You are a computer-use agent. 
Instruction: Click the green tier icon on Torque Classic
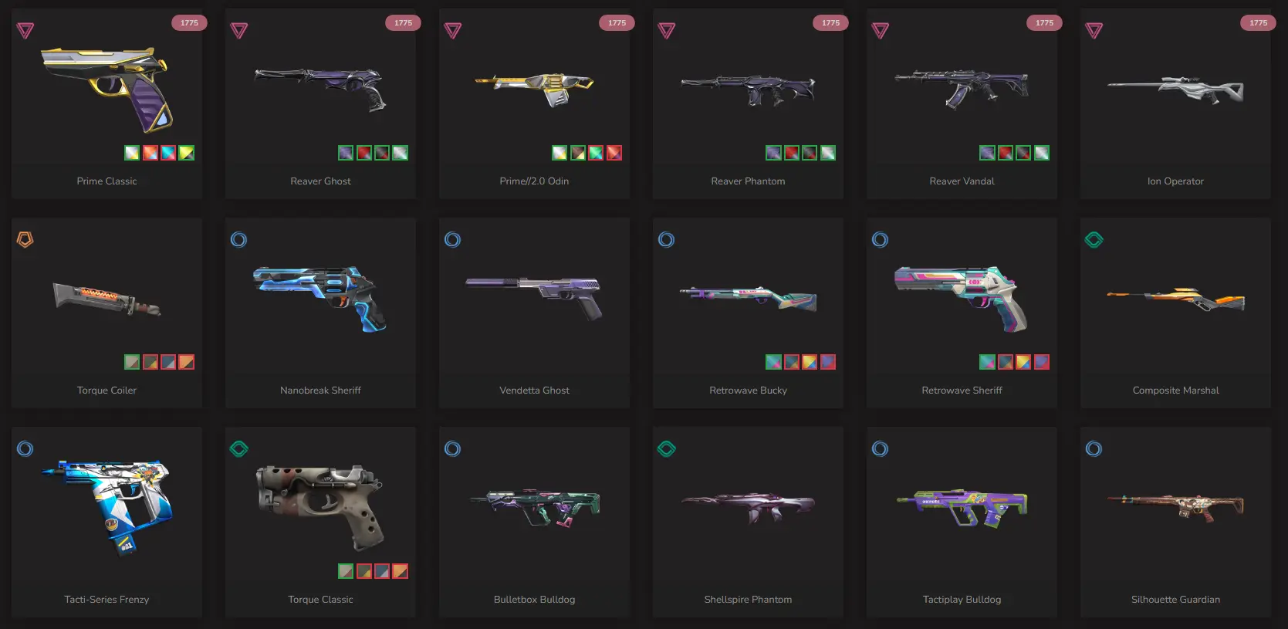pyautogui.click(x=239, y=449)
